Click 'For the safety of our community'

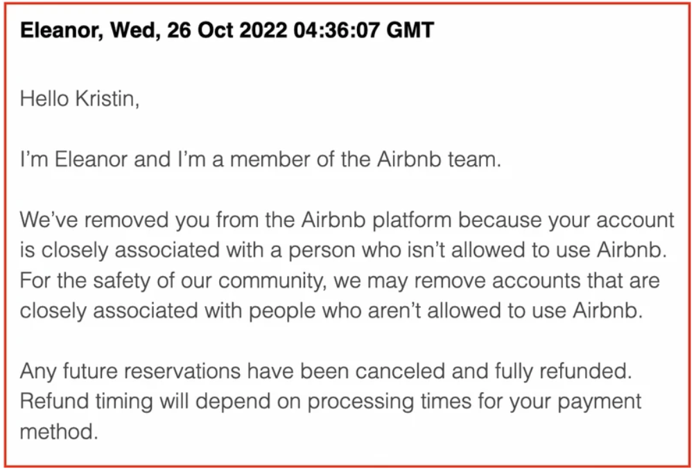173,281
